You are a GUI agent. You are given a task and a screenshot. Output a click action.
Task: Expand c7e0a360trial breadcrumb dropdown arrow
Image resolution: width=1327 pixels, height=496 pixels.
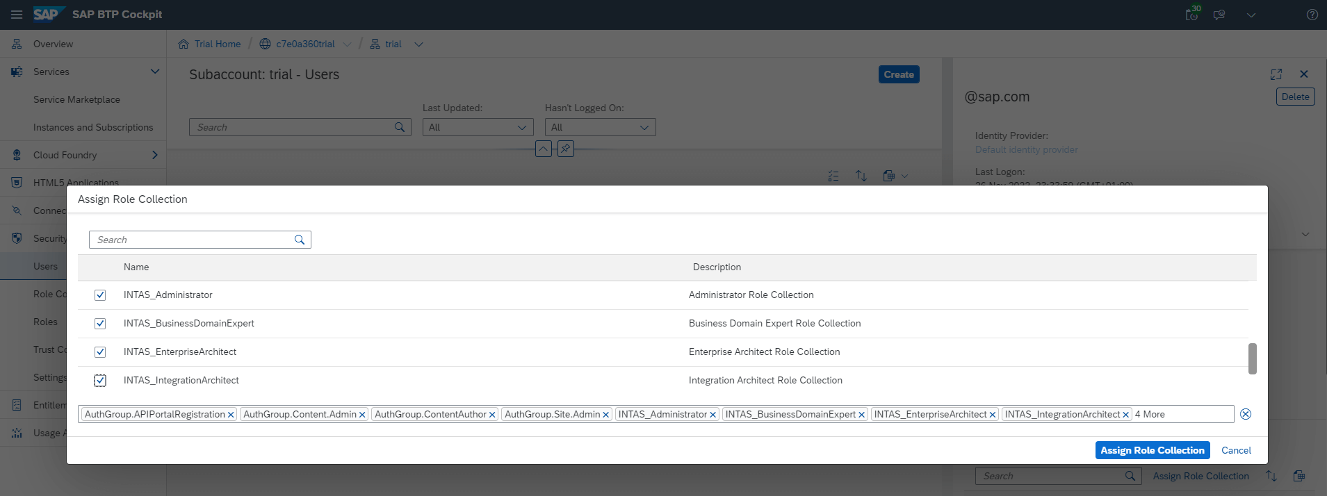[x=348, y=44]
